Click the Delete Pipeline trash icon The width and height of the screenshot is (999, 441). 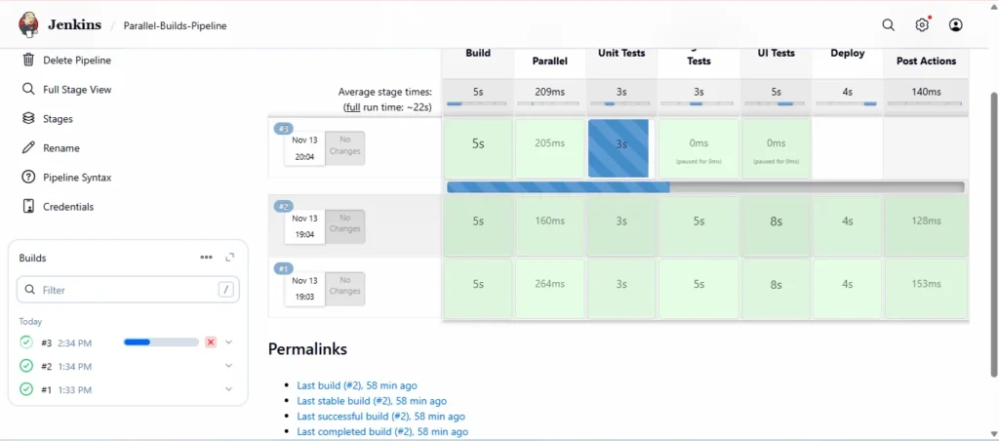coord(28,60)
